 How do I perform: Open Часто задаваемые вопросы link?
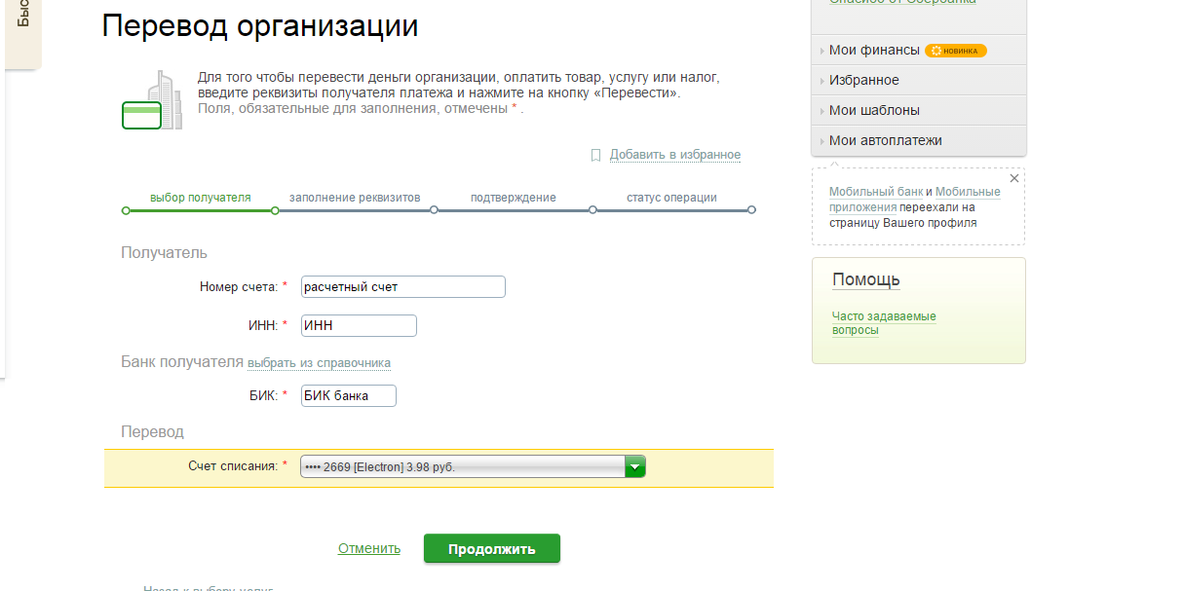point(883,323)
